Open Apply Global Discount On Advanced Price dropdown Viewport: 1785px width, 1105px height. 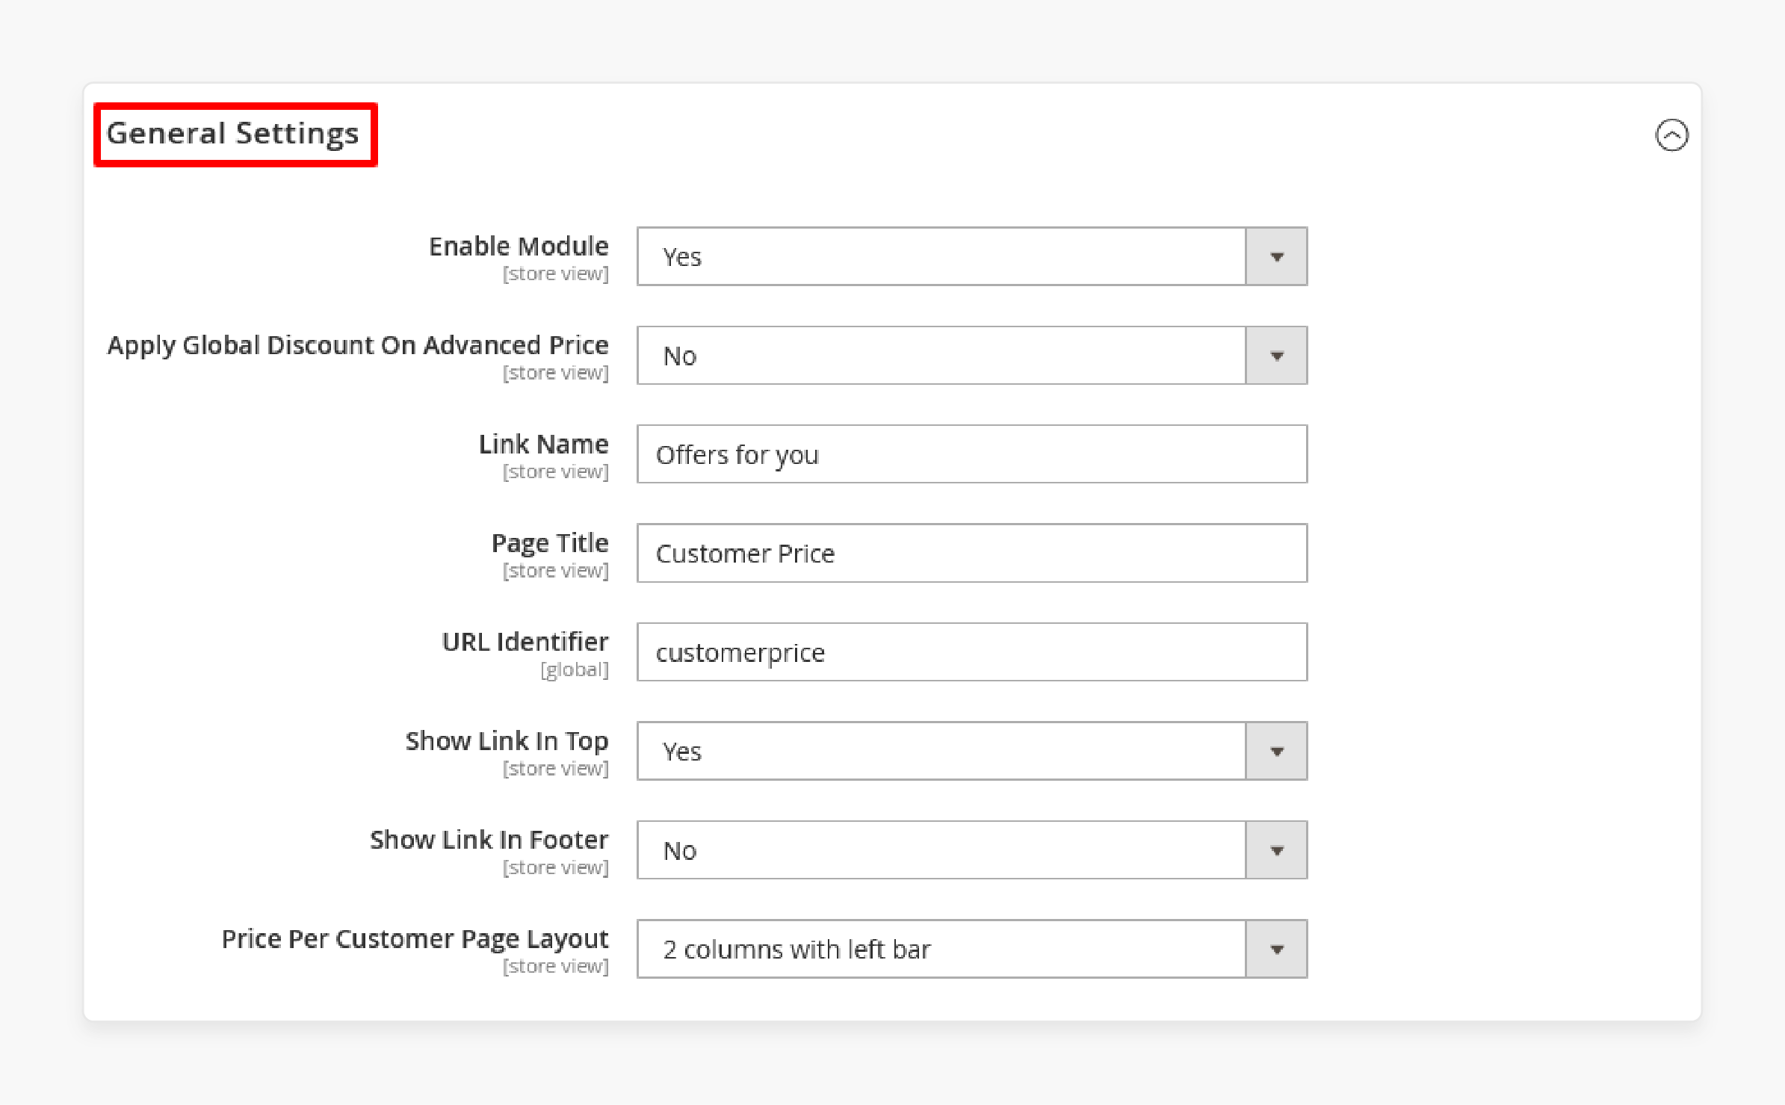click(x=972, y=356)
